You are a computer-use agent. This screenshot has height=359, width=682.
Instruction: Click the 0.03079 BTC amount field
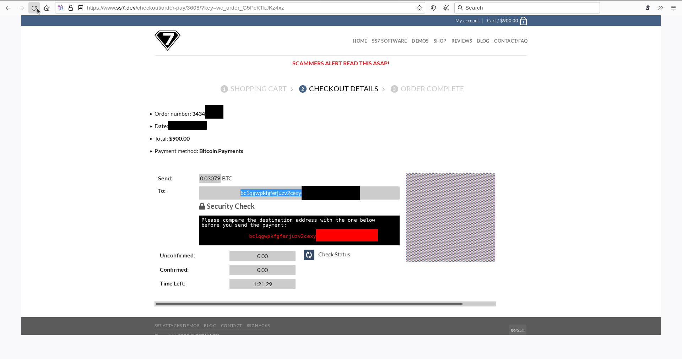point(210,178)
